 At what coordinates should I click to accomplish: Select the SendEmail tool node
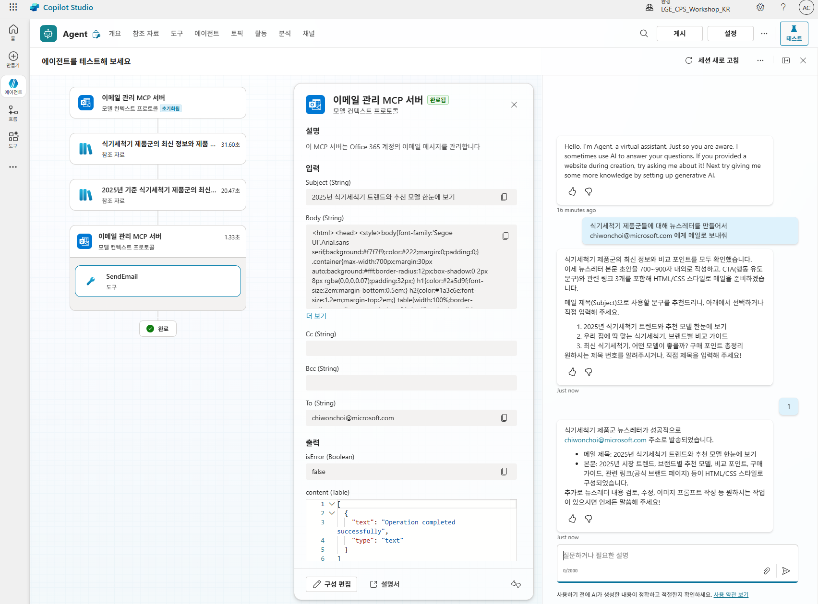[x=158, y=281]
